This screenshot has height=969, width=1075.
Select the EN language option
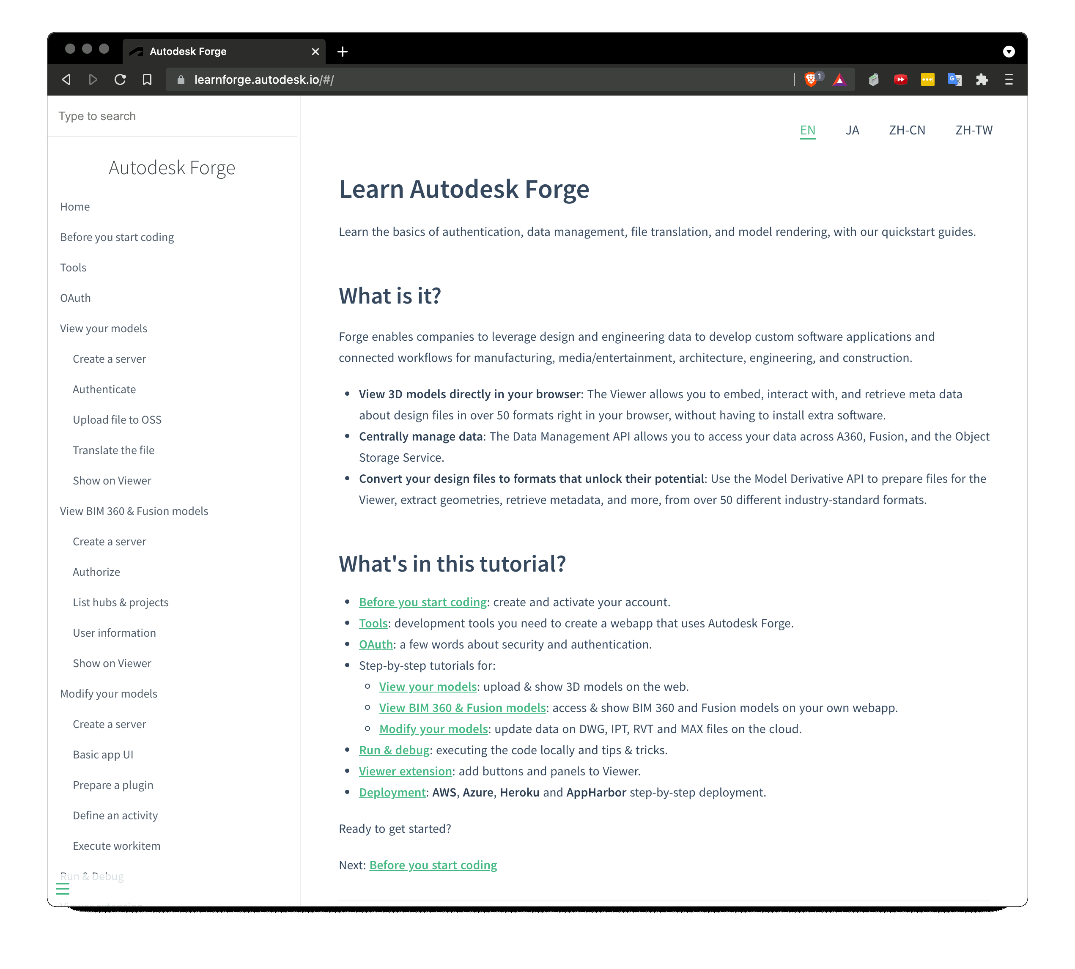point(808,130)
